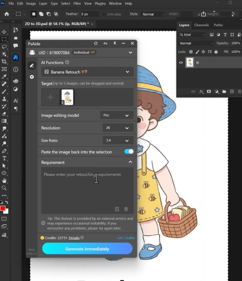Select the Hand tool
The width and height of the screenshot is (242, 281).
(4, 181)
